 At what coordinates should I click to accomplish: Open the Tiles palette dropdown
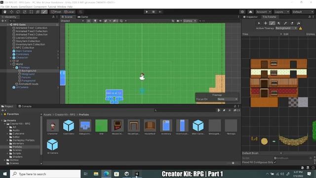click(262, 34)
